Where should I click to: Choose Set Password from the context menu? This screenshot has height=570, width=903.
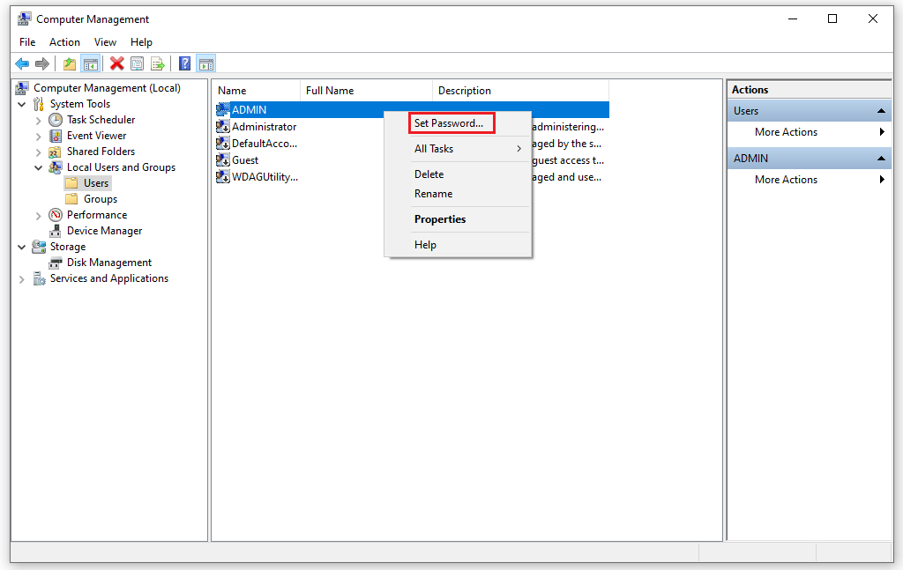pos(450,122)
